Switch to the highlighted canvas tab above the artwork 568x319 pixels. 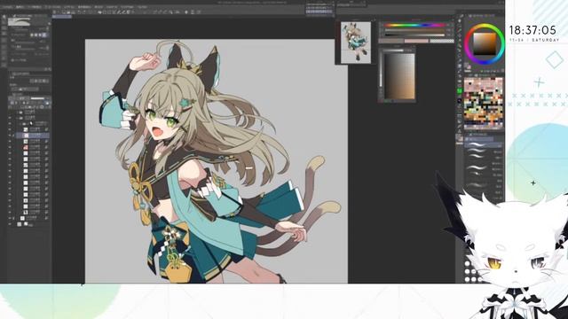[x=62, y=16]
